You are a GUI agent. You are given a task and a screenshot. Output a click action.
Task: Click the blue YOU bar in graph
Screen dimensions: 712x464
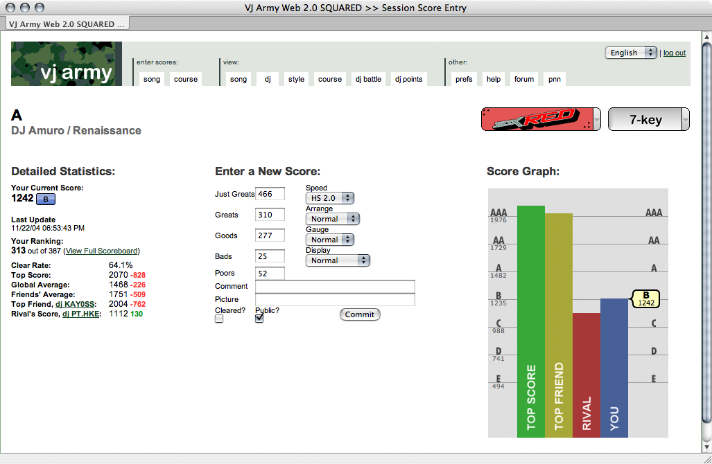tap(614, 368)
